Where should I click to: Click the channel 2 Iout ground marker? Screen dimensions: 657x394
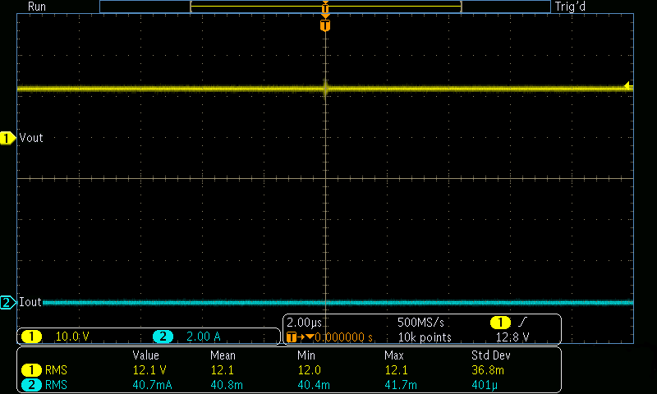click(8, 303)
